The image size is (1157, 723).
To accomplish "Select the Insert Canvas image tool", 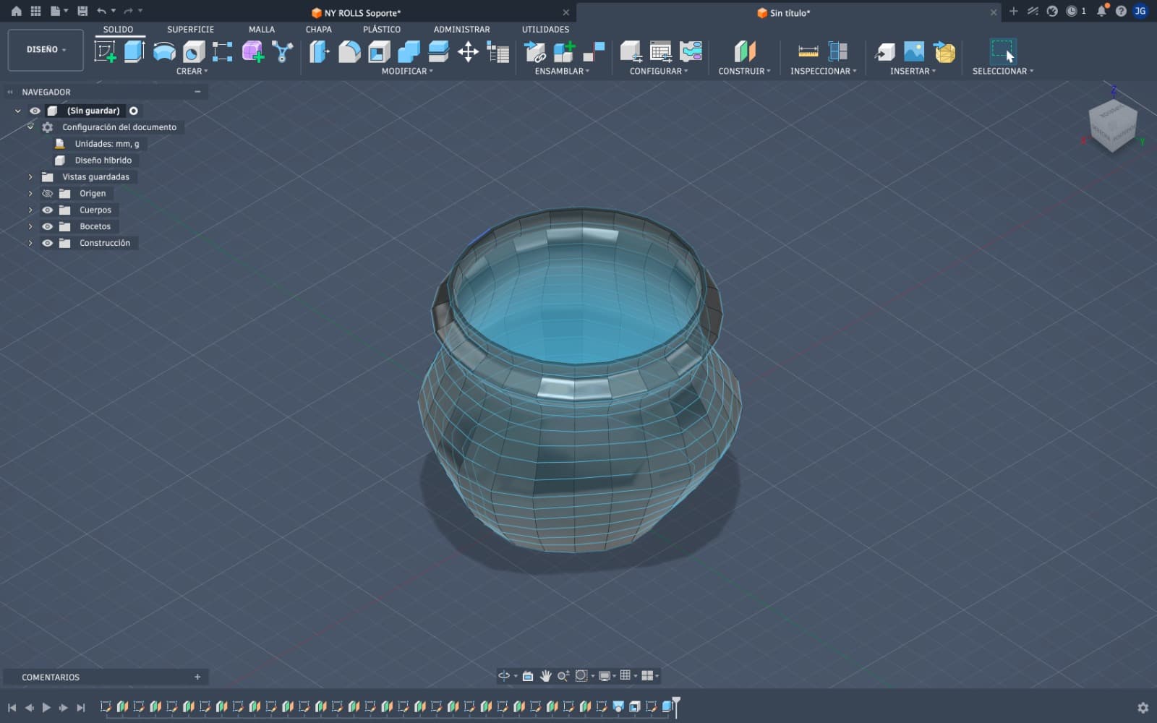I will 914,51.
